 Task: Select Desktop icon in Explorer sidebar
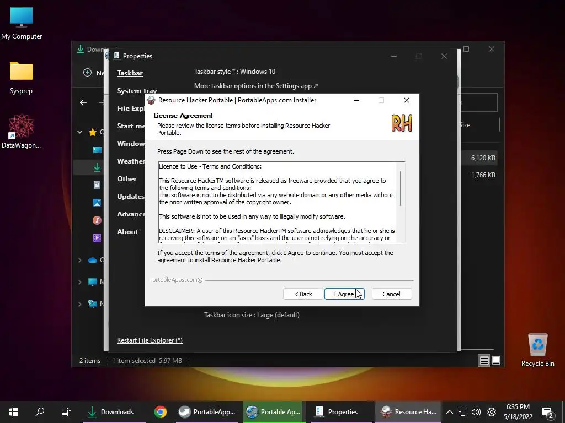pyautogui.click(x=97, y=150)
